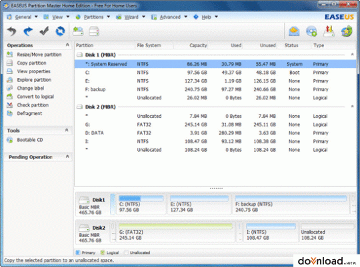Collapse the Operations panel
The image size is (360, 267).
67,45
